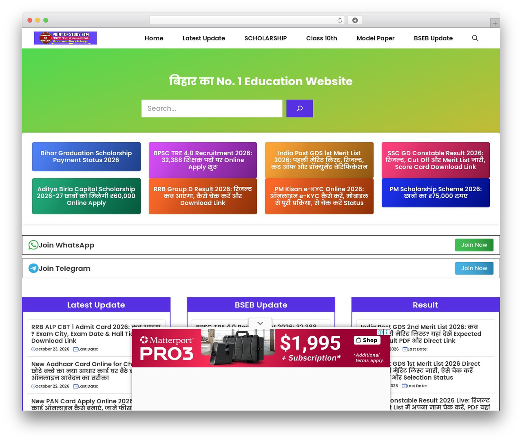Click the BSEB Update section header

tap(261, 305)
